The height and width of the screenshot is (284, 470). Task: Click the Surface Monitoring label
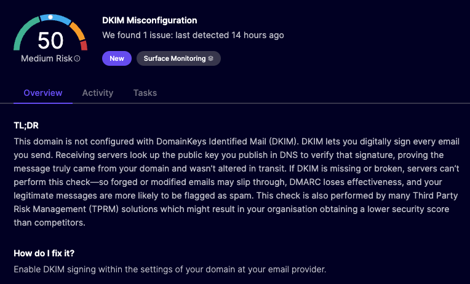pyautogui.click(x=174, y=59)
